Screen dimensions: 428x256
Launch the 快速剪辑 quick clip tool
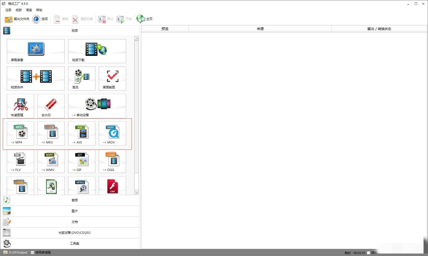pyautogui.click(x=20, y=106)
